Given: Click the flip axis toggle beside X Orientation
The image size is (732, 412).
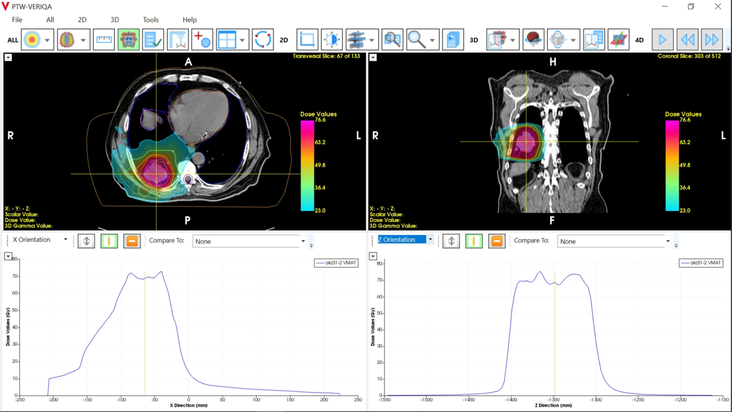Looking at the screenshot, I should click(x=86, y=241).
